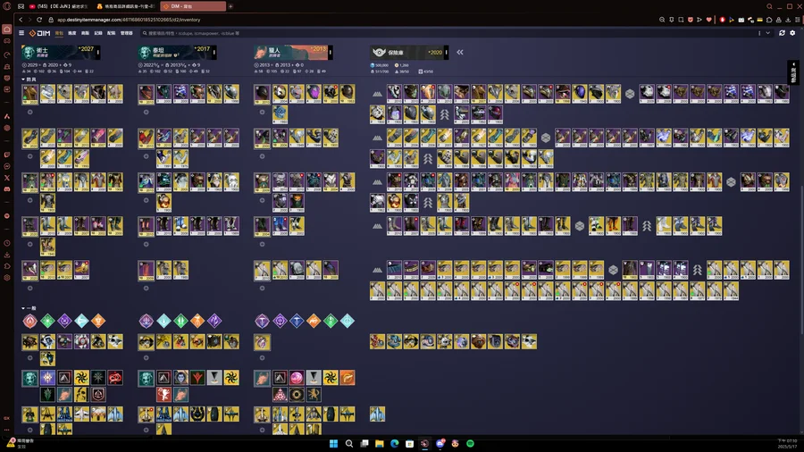804x452 pixels.
Task: Go to the 管理器 organizer tab
Action: (126, 33)
